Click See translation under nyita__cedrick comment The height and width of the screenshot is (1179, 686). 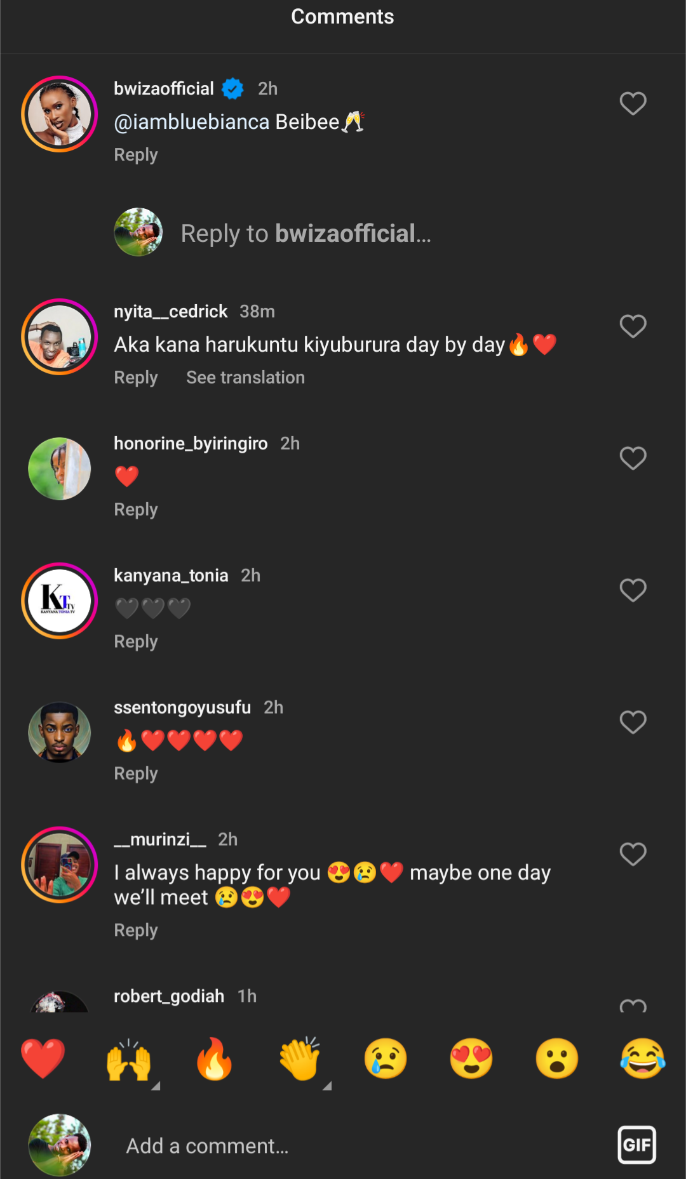pyautogui.click(x=245, y=378)
